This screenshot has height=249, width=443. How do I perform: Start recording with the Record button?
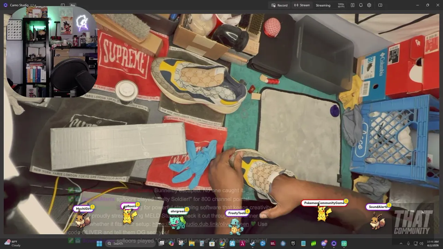click(x=279, y=5)
